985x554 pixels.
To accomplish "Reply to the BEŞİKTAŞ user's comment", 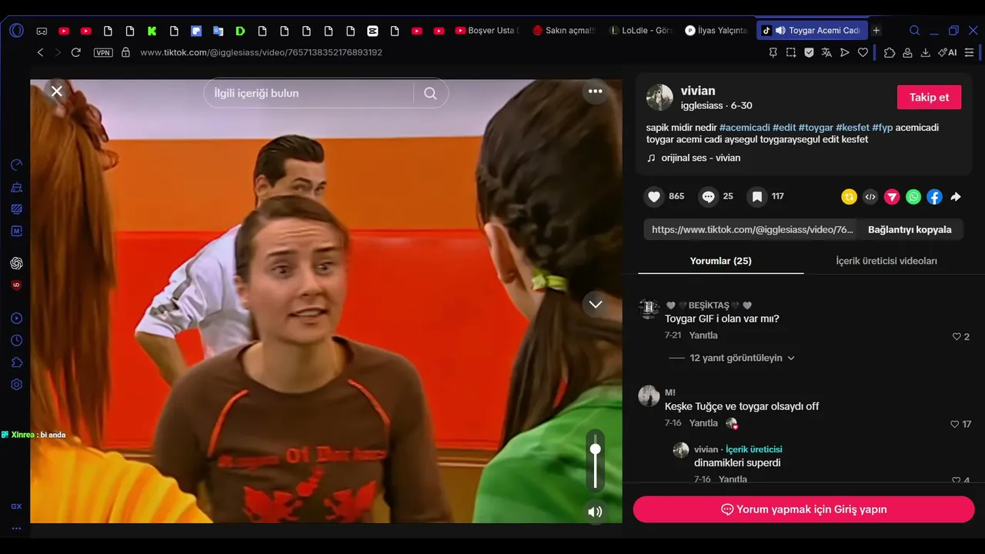I will click(703, 335).
